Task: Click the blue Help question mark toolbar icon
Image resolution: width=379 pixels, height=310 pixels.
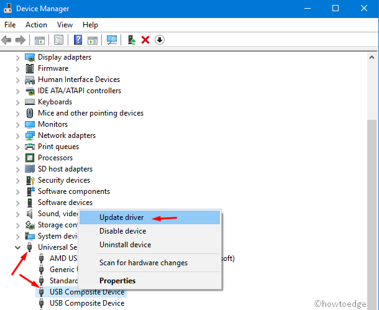Action: point(78,40)
